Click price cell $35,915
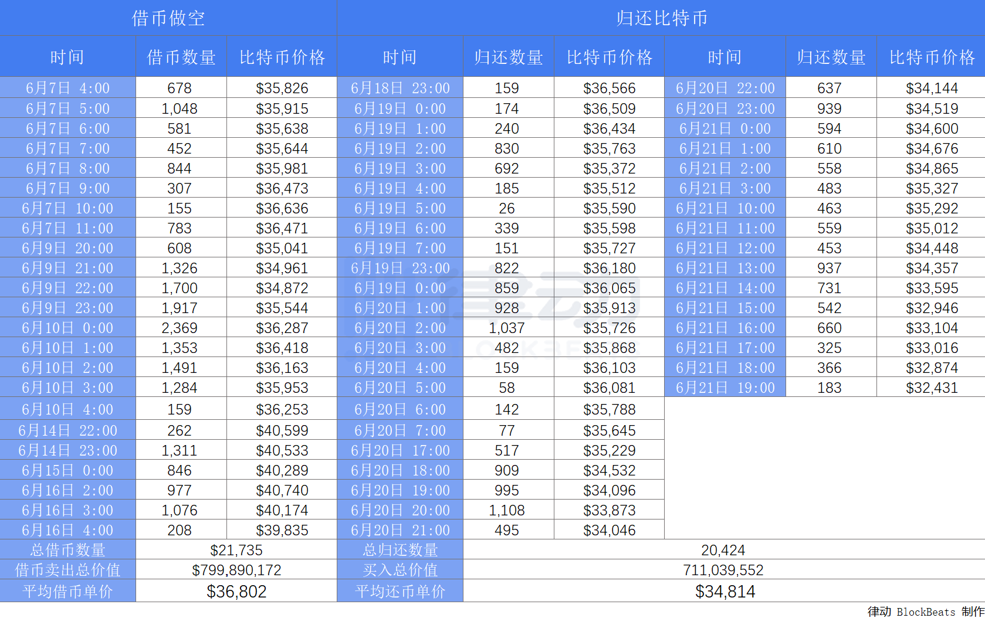The height and width of the screenshot is (618, 985). 282,108
